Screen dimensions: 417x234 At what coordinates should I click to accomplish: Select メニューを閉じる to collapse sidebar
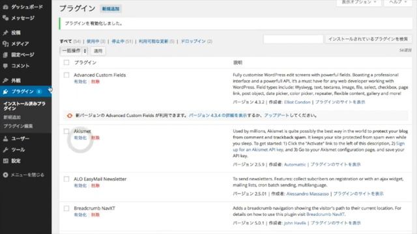27,175
